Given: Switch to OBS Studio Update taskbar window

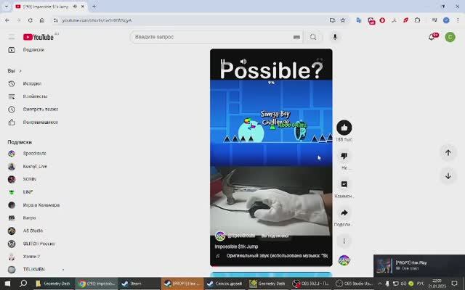Looking at the screenshot, I should pyautogui.click(x=355, y=283).
